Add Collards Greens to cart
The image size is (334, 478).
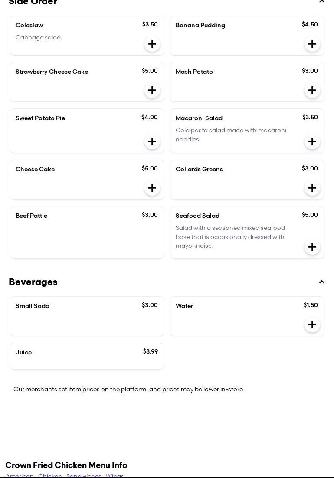pyautogui.click(x=312, y=188)
